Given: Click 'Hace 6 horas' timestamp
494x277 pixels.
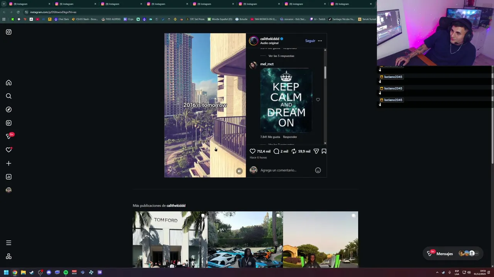Looking at the screenshot, I should pyautogui.click(x=258, y=157).
